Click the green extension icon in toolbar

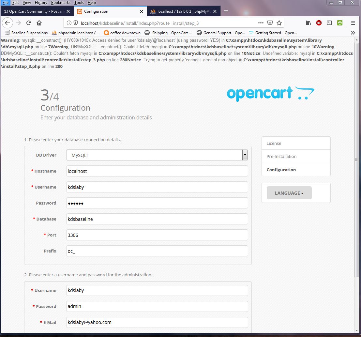340,23
